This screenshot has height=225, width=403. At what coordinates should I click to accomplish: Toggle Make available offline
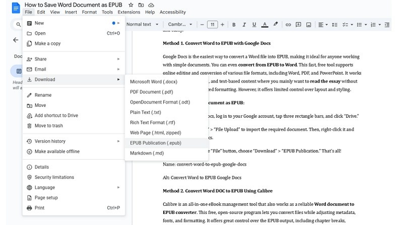(74, 152)
